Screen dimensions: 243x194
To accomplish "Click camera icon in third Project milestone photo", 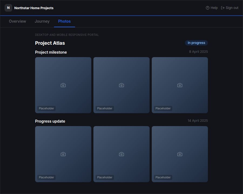I will pos(180,85).
